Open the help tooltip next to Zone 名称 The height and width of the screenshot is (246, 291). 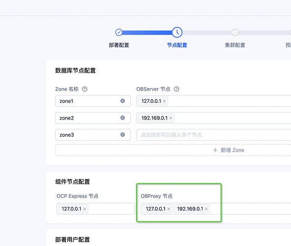85,89
